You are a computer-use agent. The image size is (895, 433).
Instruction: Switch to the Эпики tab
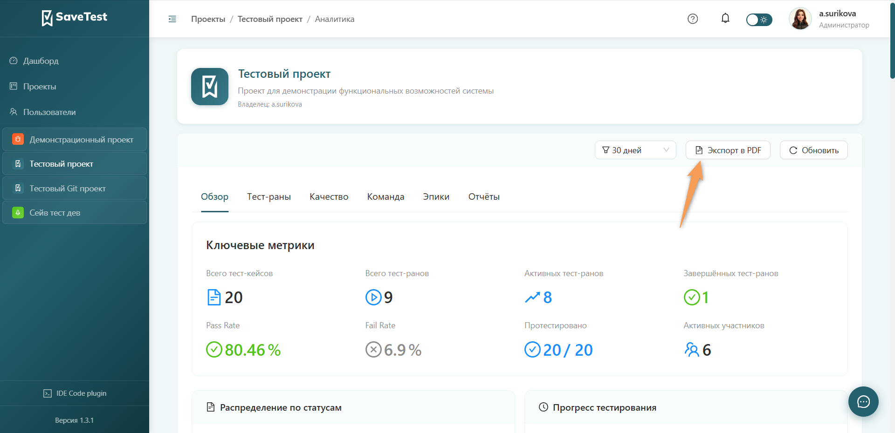pos(436,196)
